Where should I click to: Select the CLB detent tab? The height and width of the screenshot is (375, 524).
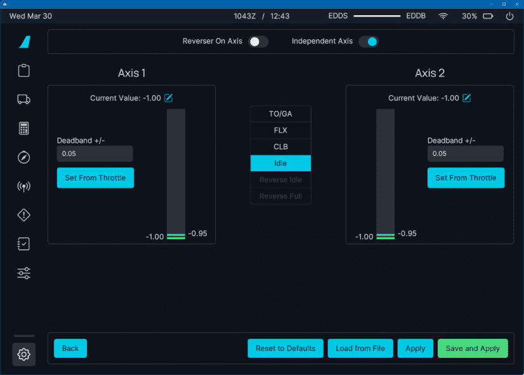tap(280, 147)
